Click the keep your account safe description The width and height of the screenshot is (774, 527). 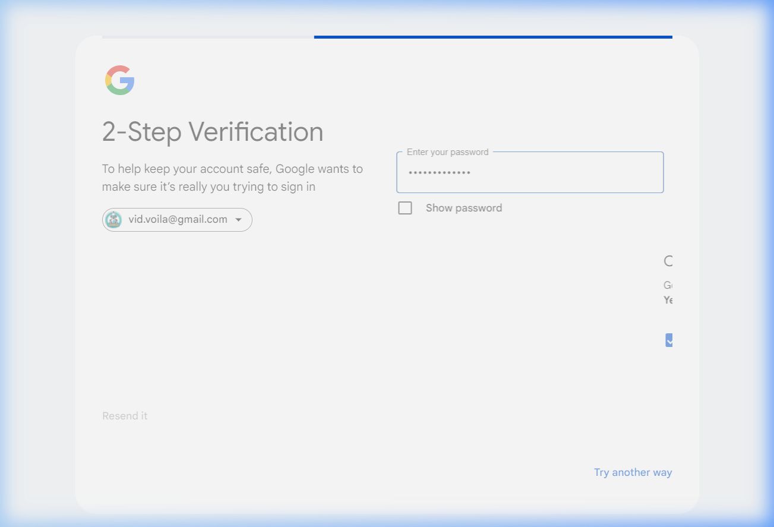(x=232, y=178)
